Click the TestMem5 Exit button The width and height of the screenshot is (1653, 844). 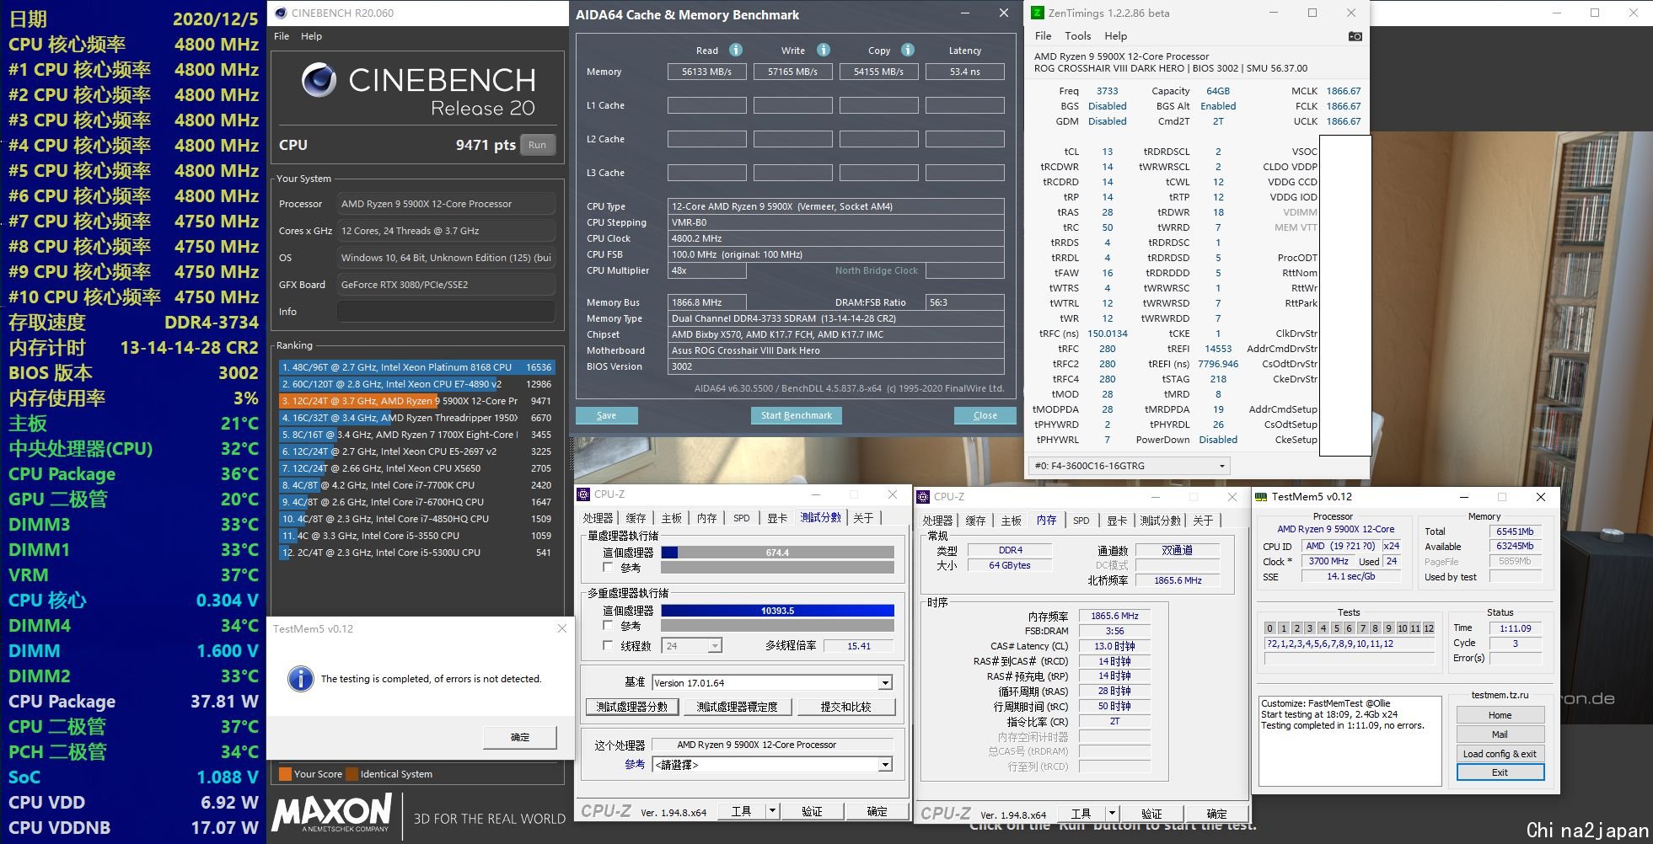tap(1500, 772)
